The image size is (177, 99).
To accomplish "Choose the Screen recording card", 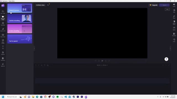I will click(x=20, y=29).
